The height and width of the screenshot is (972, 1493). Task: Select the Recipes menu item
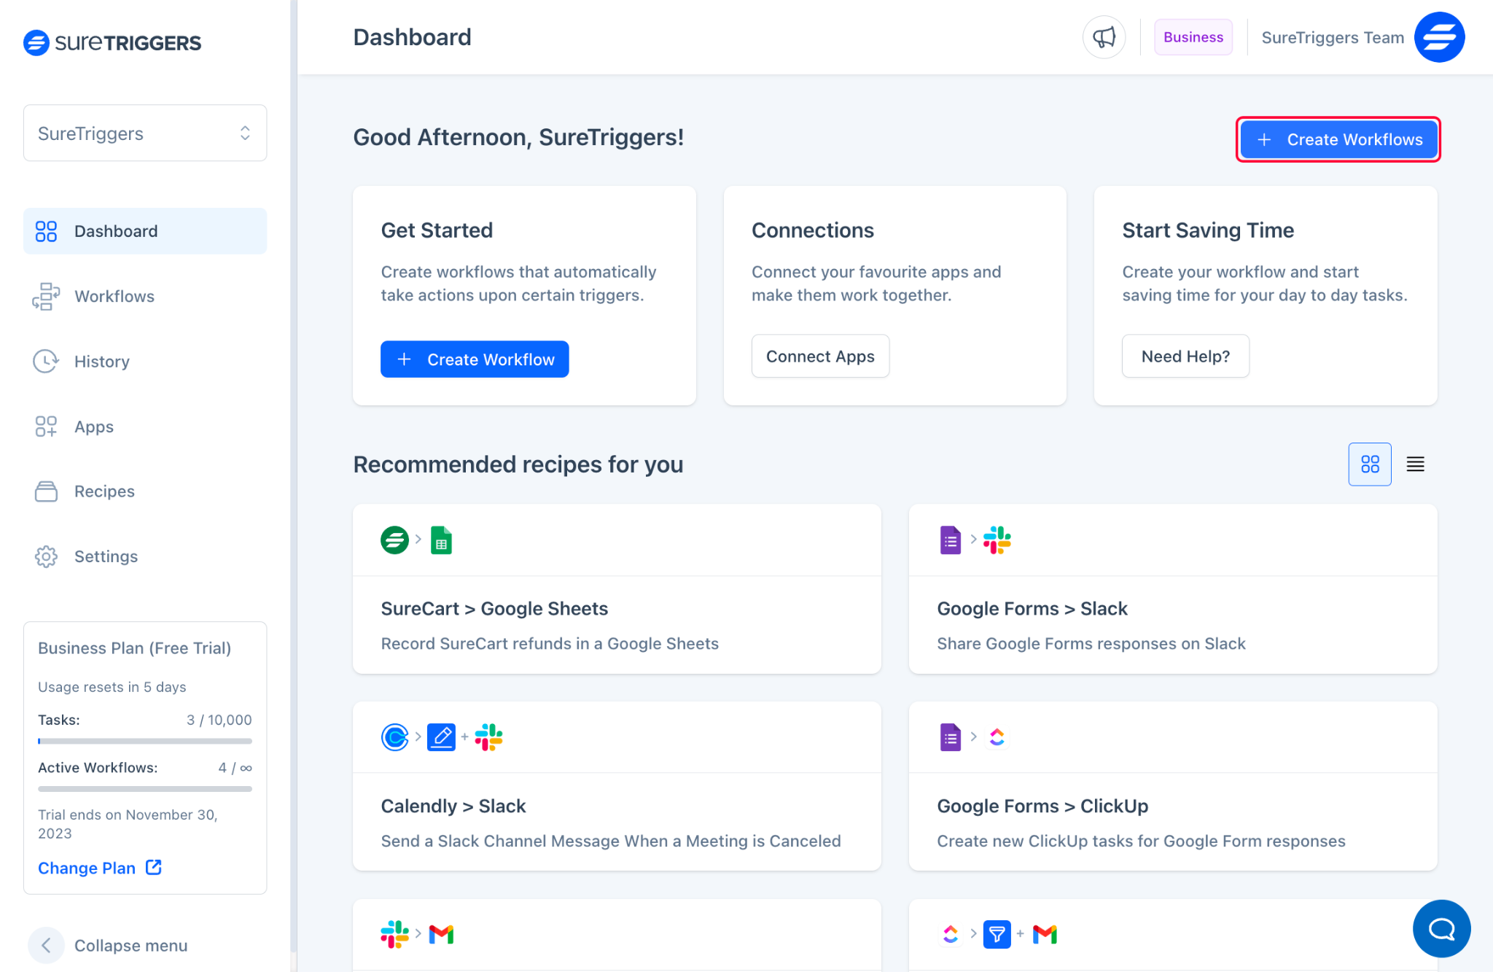(104, 491)
